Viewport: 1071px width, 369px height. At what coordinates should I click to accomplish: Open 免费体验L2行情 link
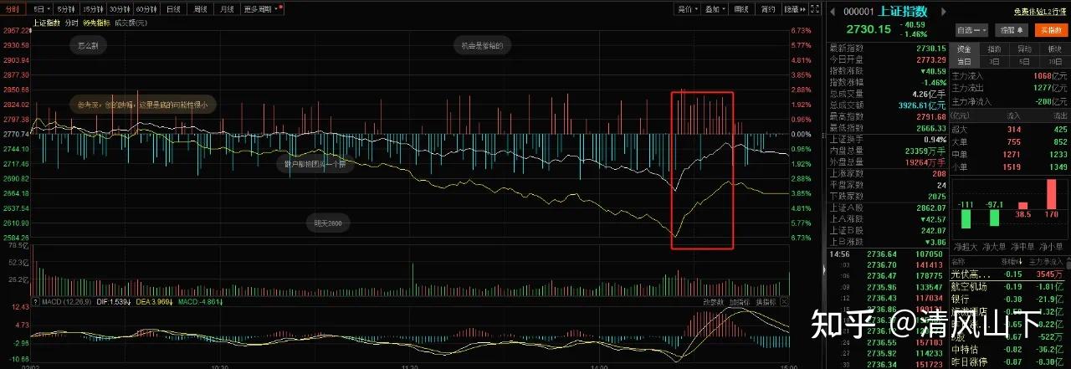(x=1040, y=12)
